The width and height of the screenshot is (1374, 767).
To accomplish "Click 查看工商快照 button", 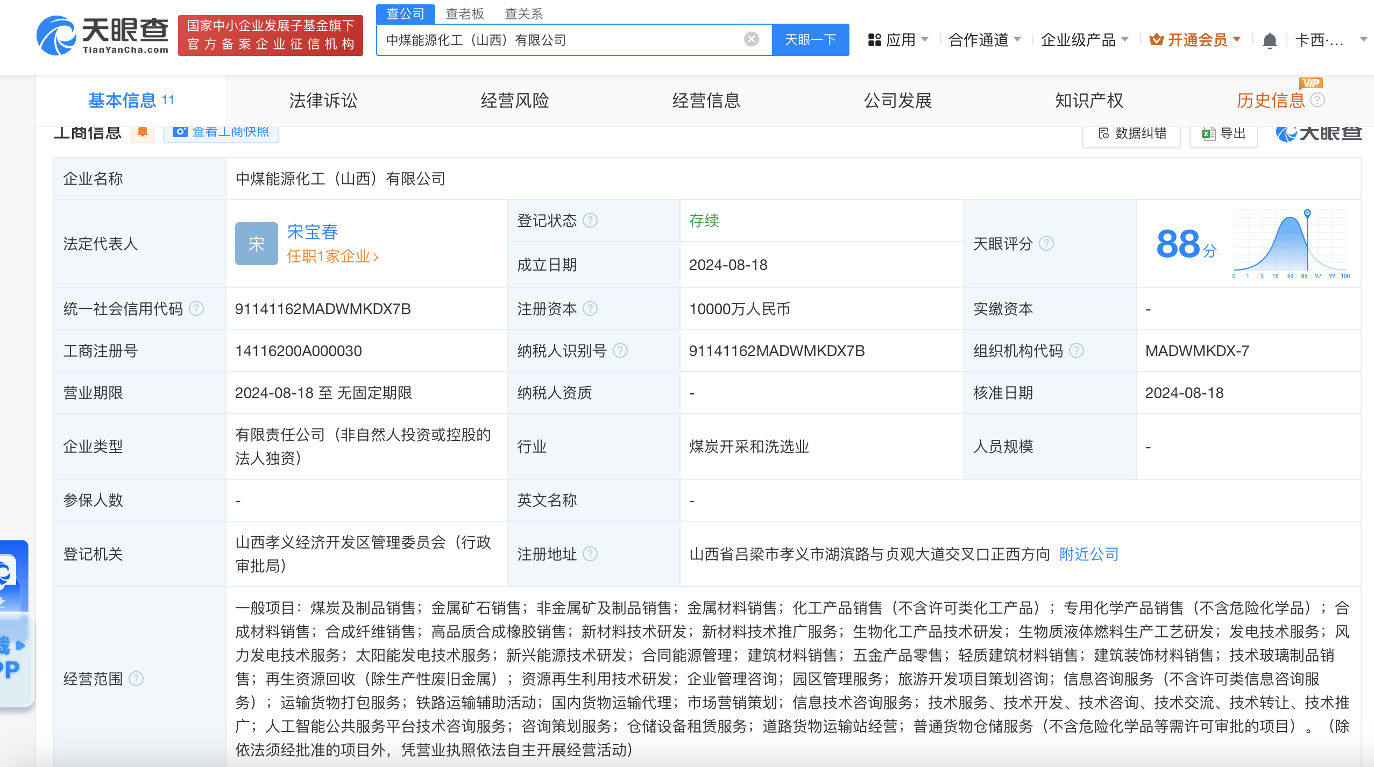I will [x=221, y=132].
